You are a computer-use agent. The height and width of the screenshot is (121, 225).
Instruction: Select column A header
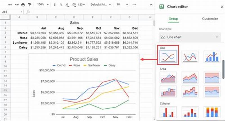[x=19, y=17]
